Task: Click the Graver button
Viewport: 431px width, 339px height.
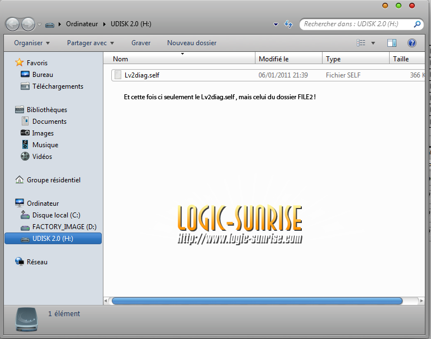Action: tap(141, 43)
